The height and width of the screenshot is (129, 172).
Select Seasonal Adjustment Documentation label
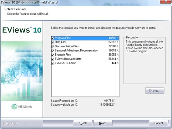(76, 50)
